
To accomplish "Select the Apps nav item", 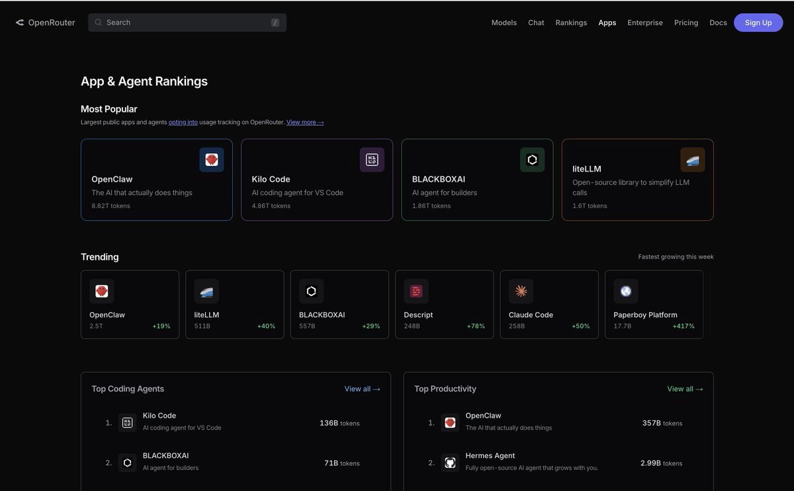I will pyautogui.click(x=607, y=22).
